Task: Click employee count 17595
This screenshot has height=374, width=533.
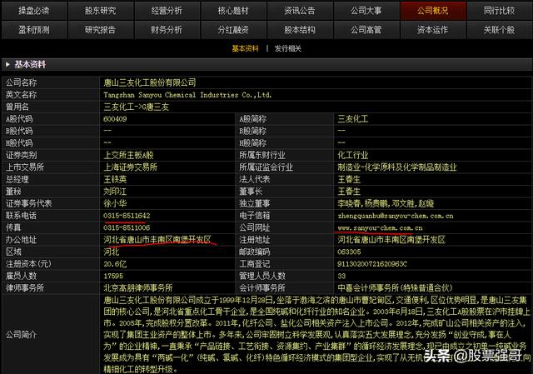Action: click(113, 276)
